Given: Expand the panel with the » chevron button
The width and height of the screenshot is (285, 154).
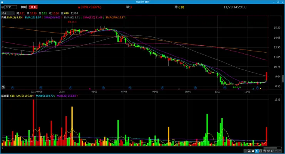Looking at the screenshot, I should (x=3, y=87).
